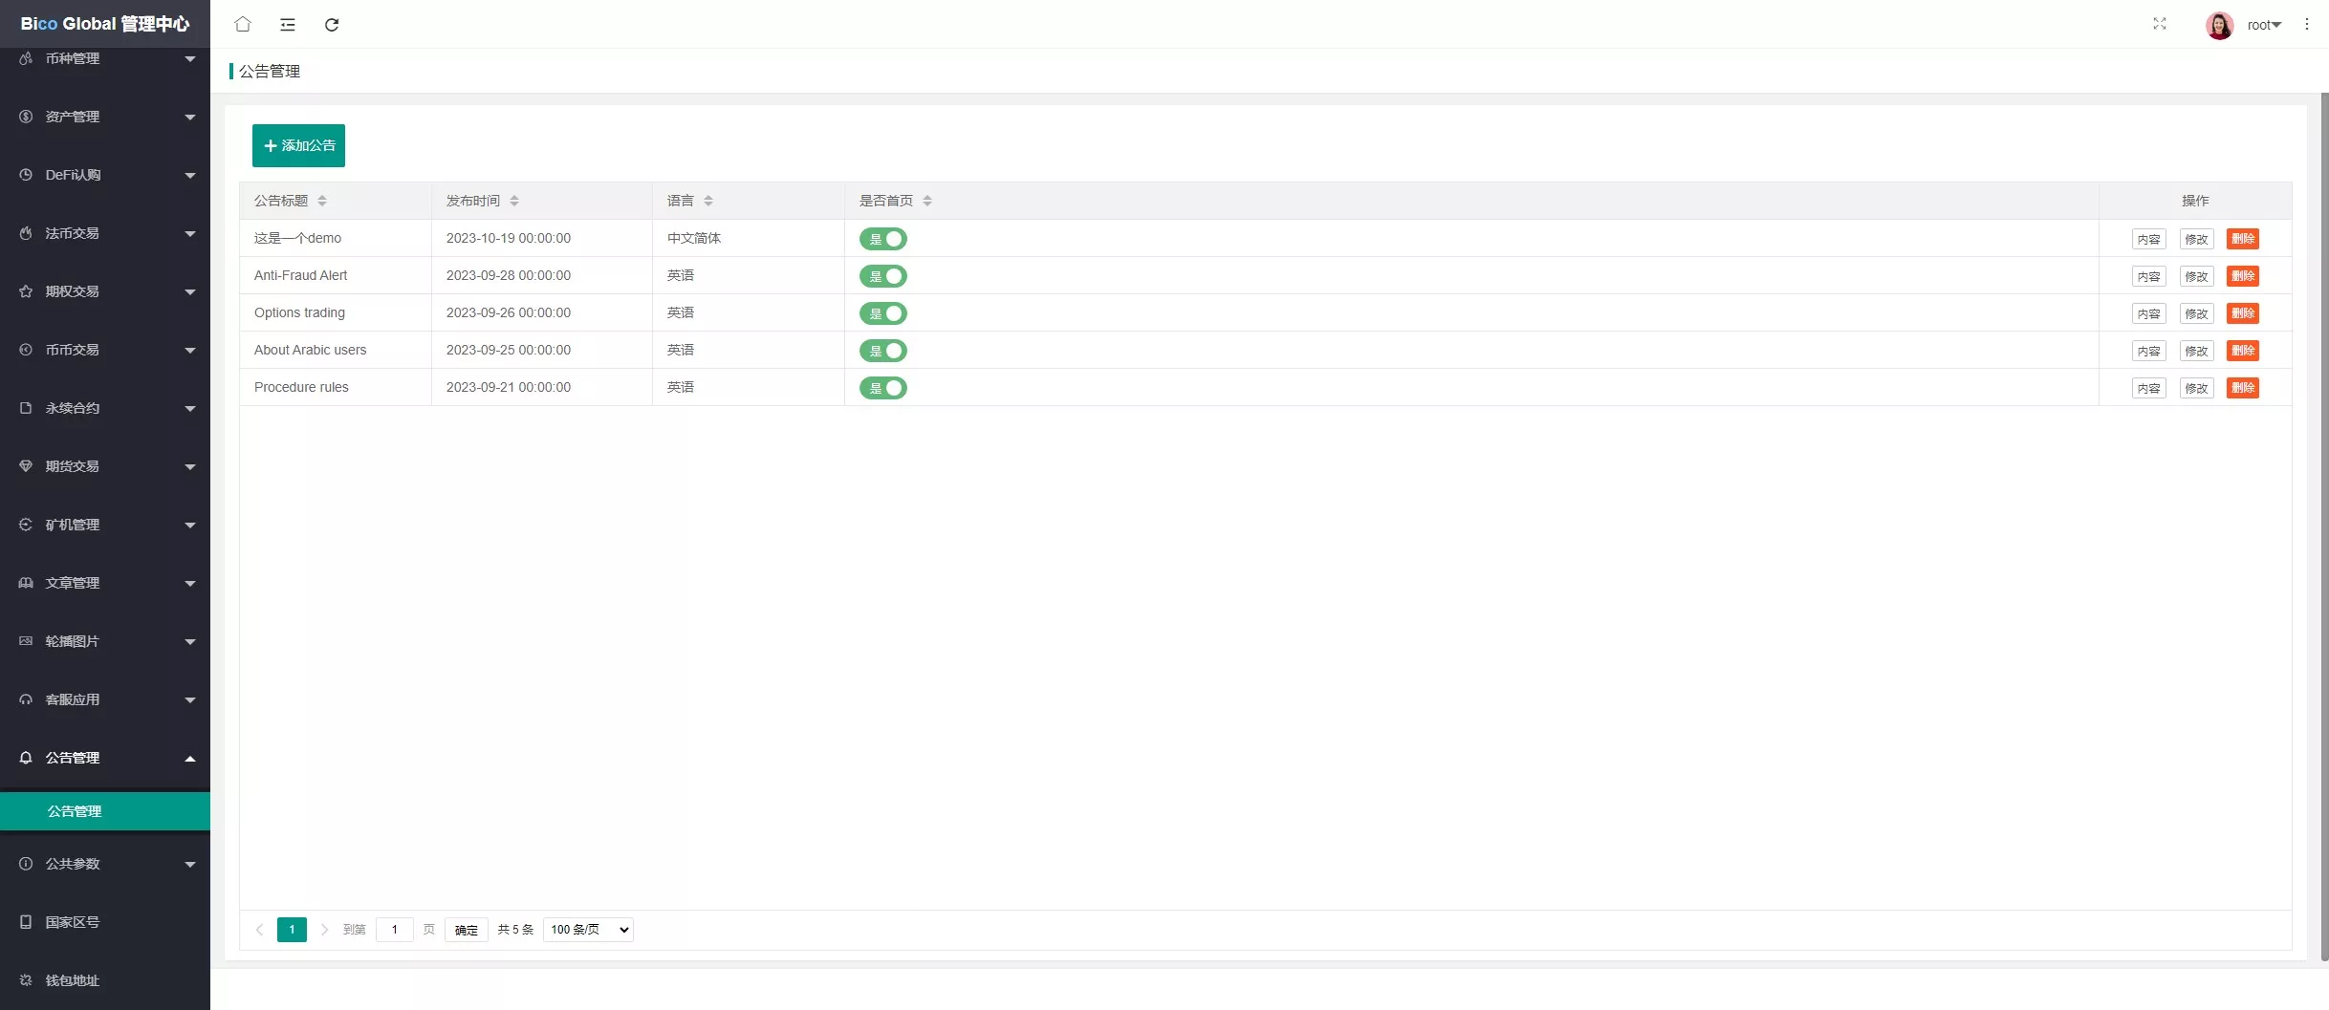Click 修改 for About Arabic users row

(x=2196, y=351)
